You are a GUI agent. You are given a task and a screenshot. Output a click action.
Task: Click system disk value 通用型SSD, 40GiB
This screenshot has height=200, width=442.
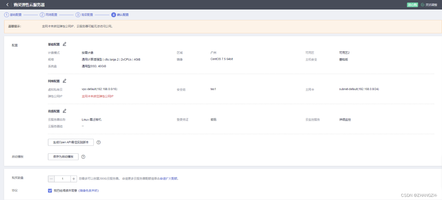(94, 66)
